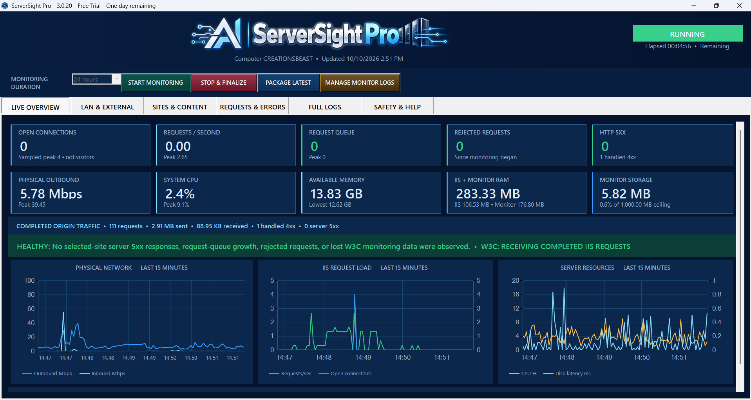Click the Rejected Requests card value
751x400 pixels.
click(x=460, y=146)
